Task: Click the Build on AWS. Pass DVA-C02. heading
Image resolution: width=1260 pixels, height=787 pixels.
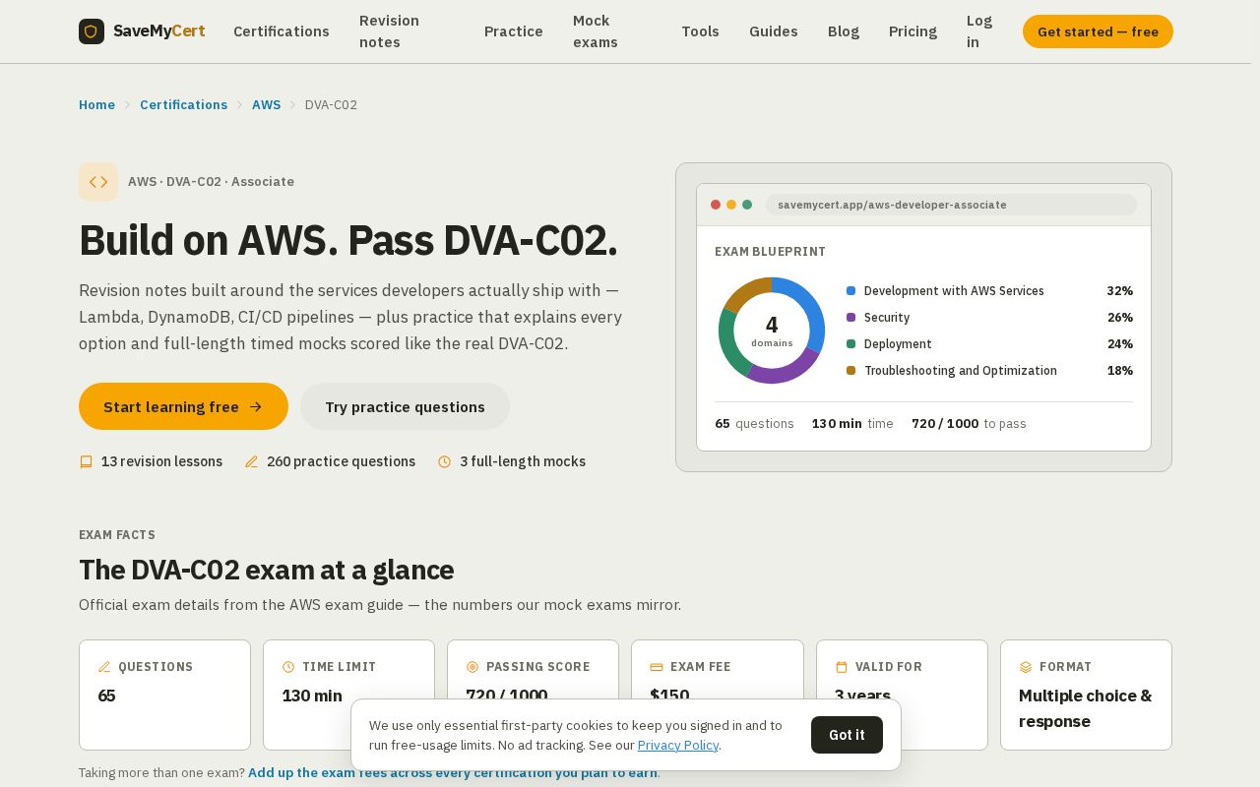Action: click(x=348, y=241)
